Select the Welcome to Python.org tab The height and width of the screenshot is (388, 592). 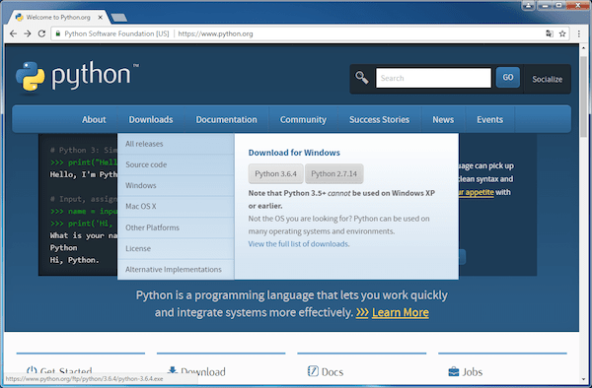[x=59, y=18]
